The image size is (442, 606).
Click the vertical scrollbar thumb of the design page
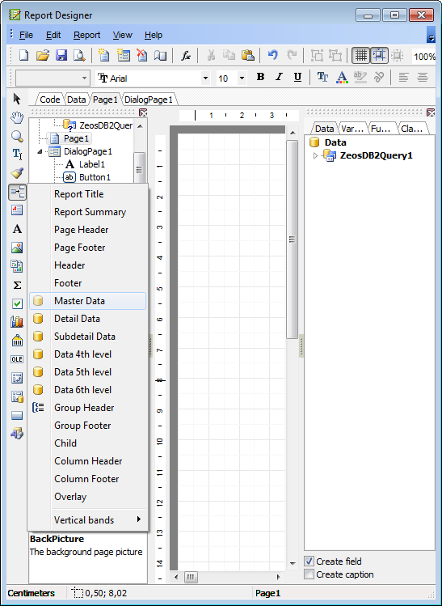click(293, 239)
